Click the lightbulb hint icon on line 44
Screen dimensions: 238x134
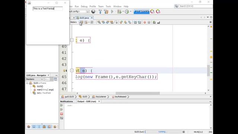64,71
